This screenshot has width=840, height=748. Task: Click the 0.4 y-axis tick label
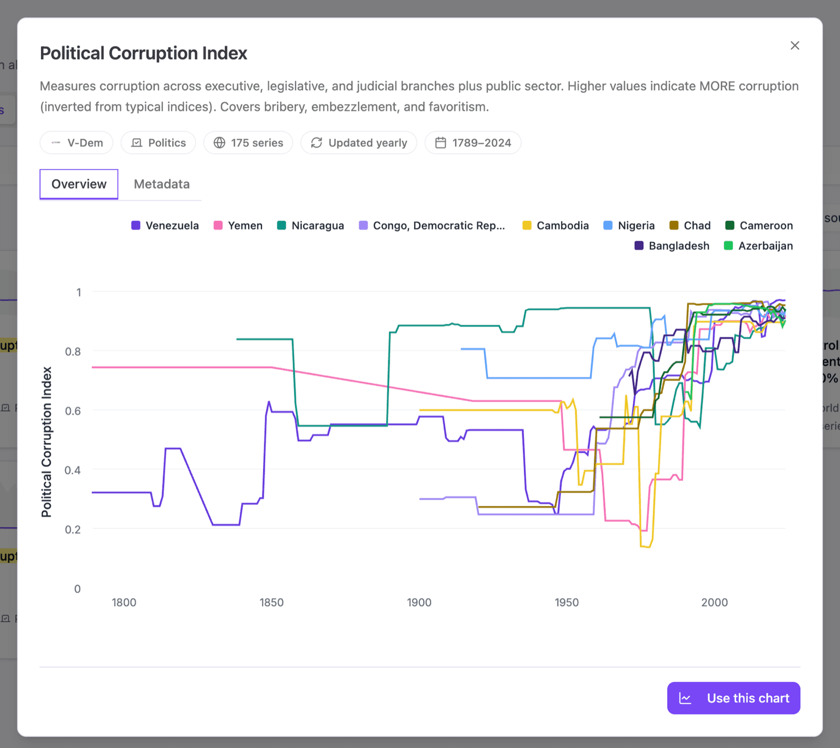coord(73,470)
